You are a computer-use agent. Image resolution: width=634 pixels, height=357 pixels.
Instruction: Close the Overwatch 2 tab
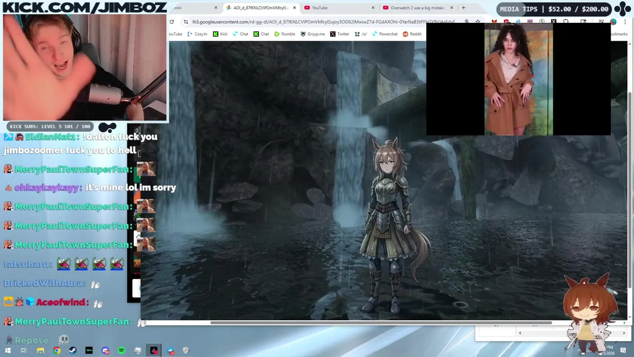[452, 8]
